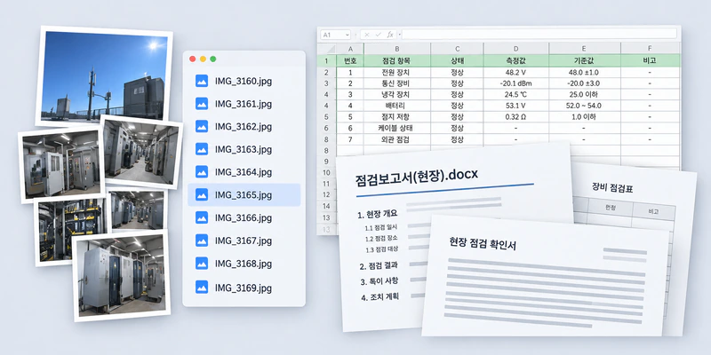Click the image icon beside IMG_3166.jpg
The width and height of the screenshot is (711, 355).
click(202, 217)
